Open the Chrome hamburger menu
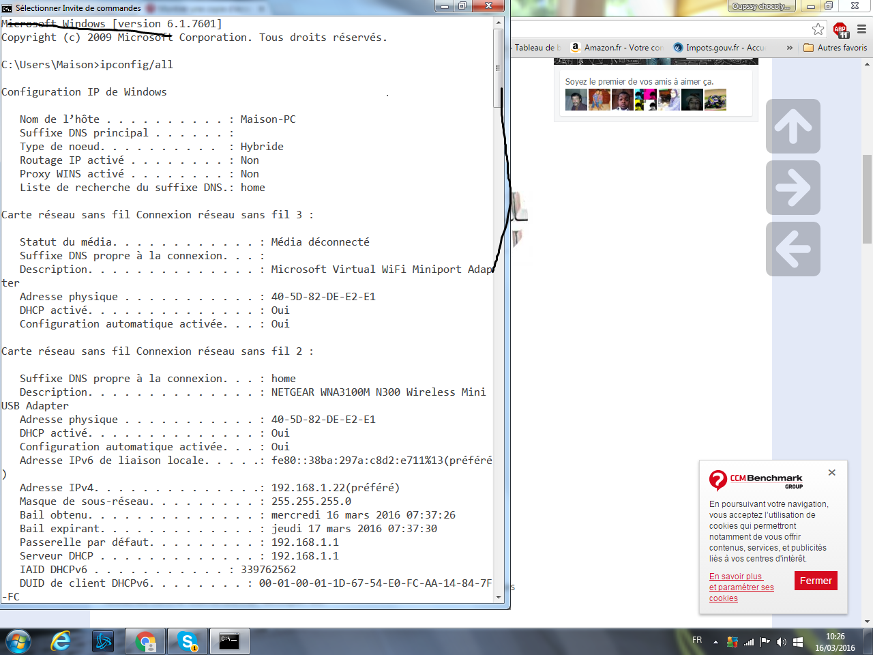 (x=861, y=29)
